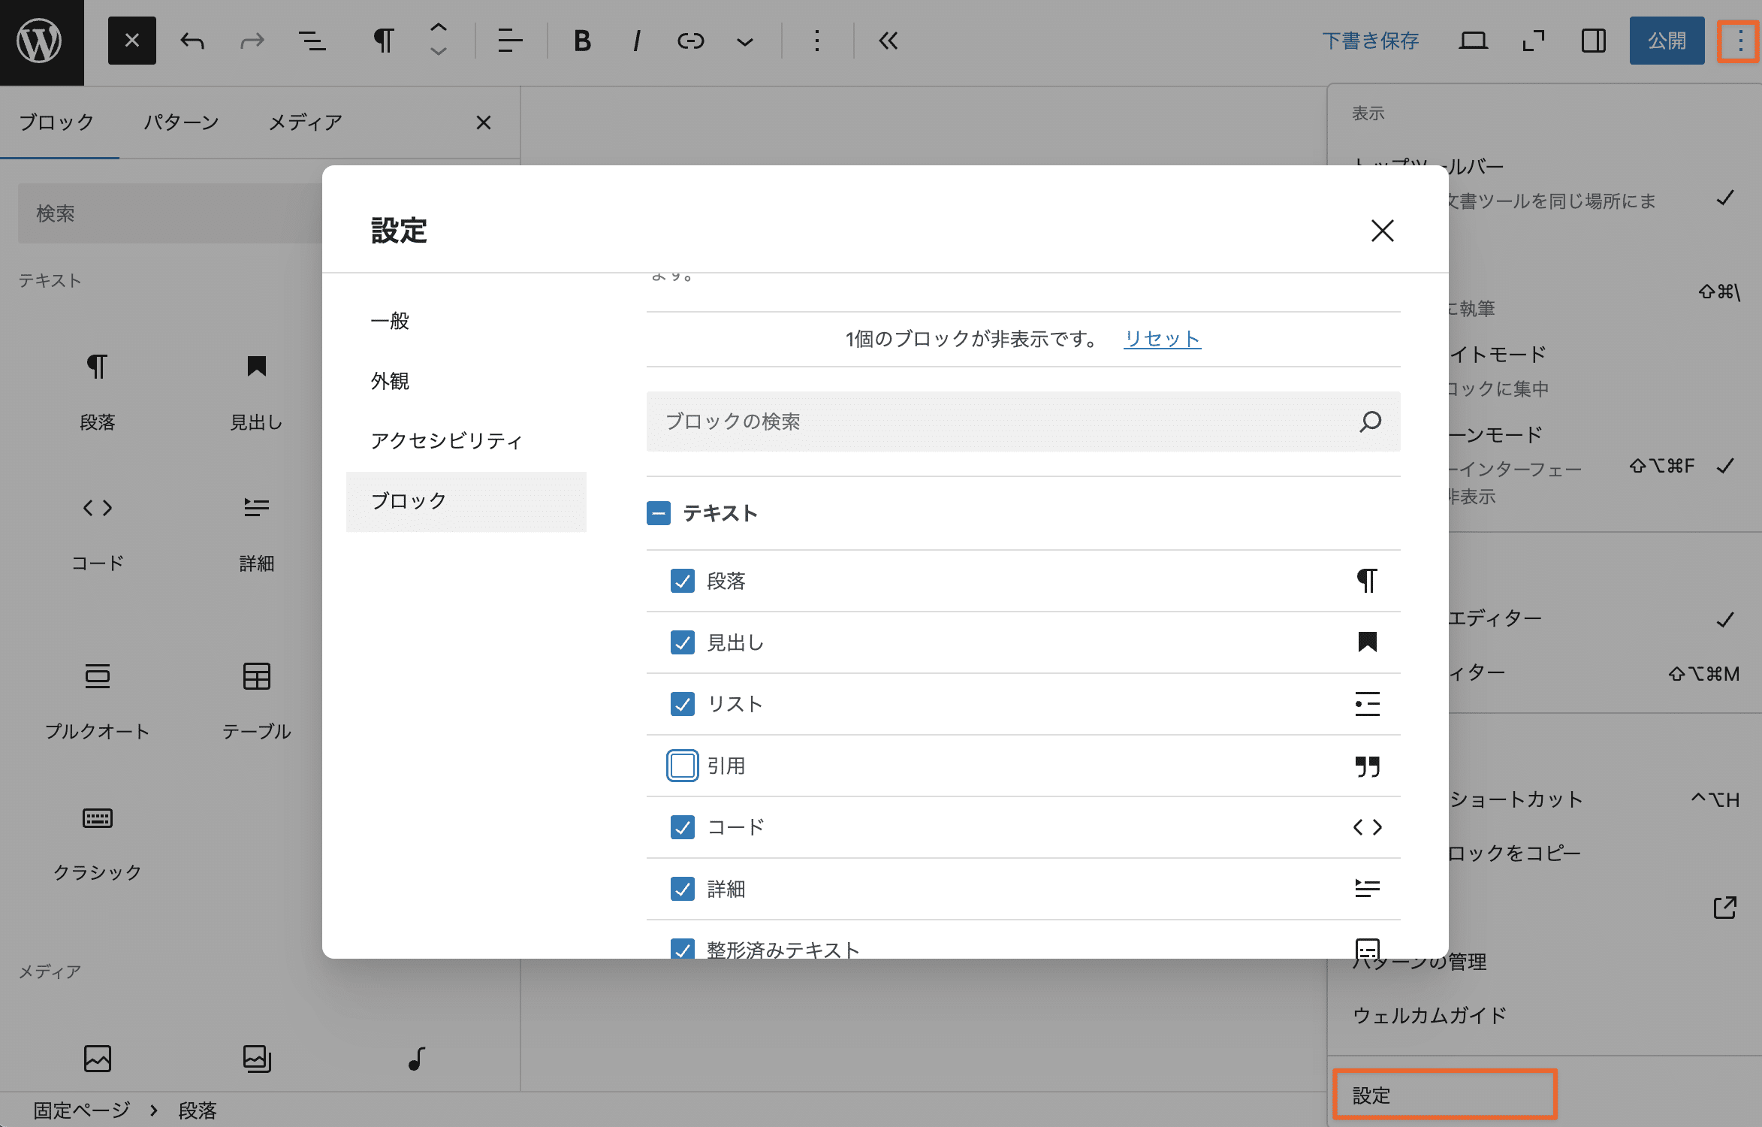The height and width of the screenshot is (1127, 1762).
Task: Click the 検索 field in the inserter
Action: [170, 213]
